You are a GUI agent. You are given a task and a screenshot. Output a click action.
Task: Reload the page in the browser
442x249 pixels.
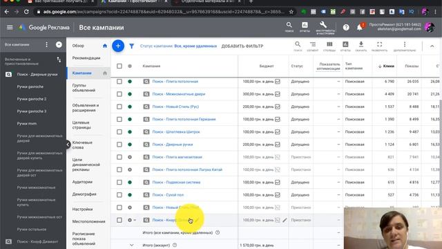[26, 12]
